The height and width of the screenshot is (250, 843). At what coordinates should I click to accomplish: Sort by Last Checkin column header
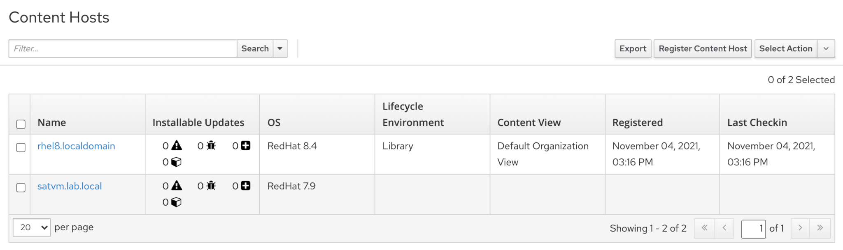(757, 123)
